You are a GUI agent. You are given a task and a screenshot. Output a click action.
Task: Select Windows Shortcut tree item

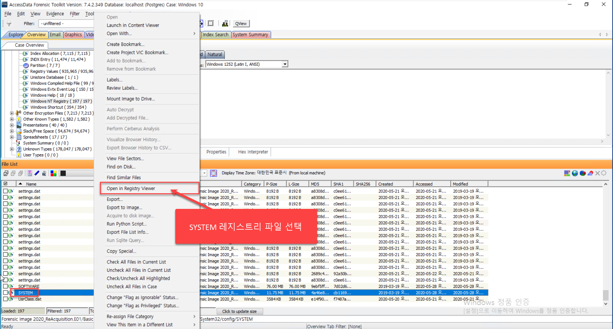tap(58, 107)
